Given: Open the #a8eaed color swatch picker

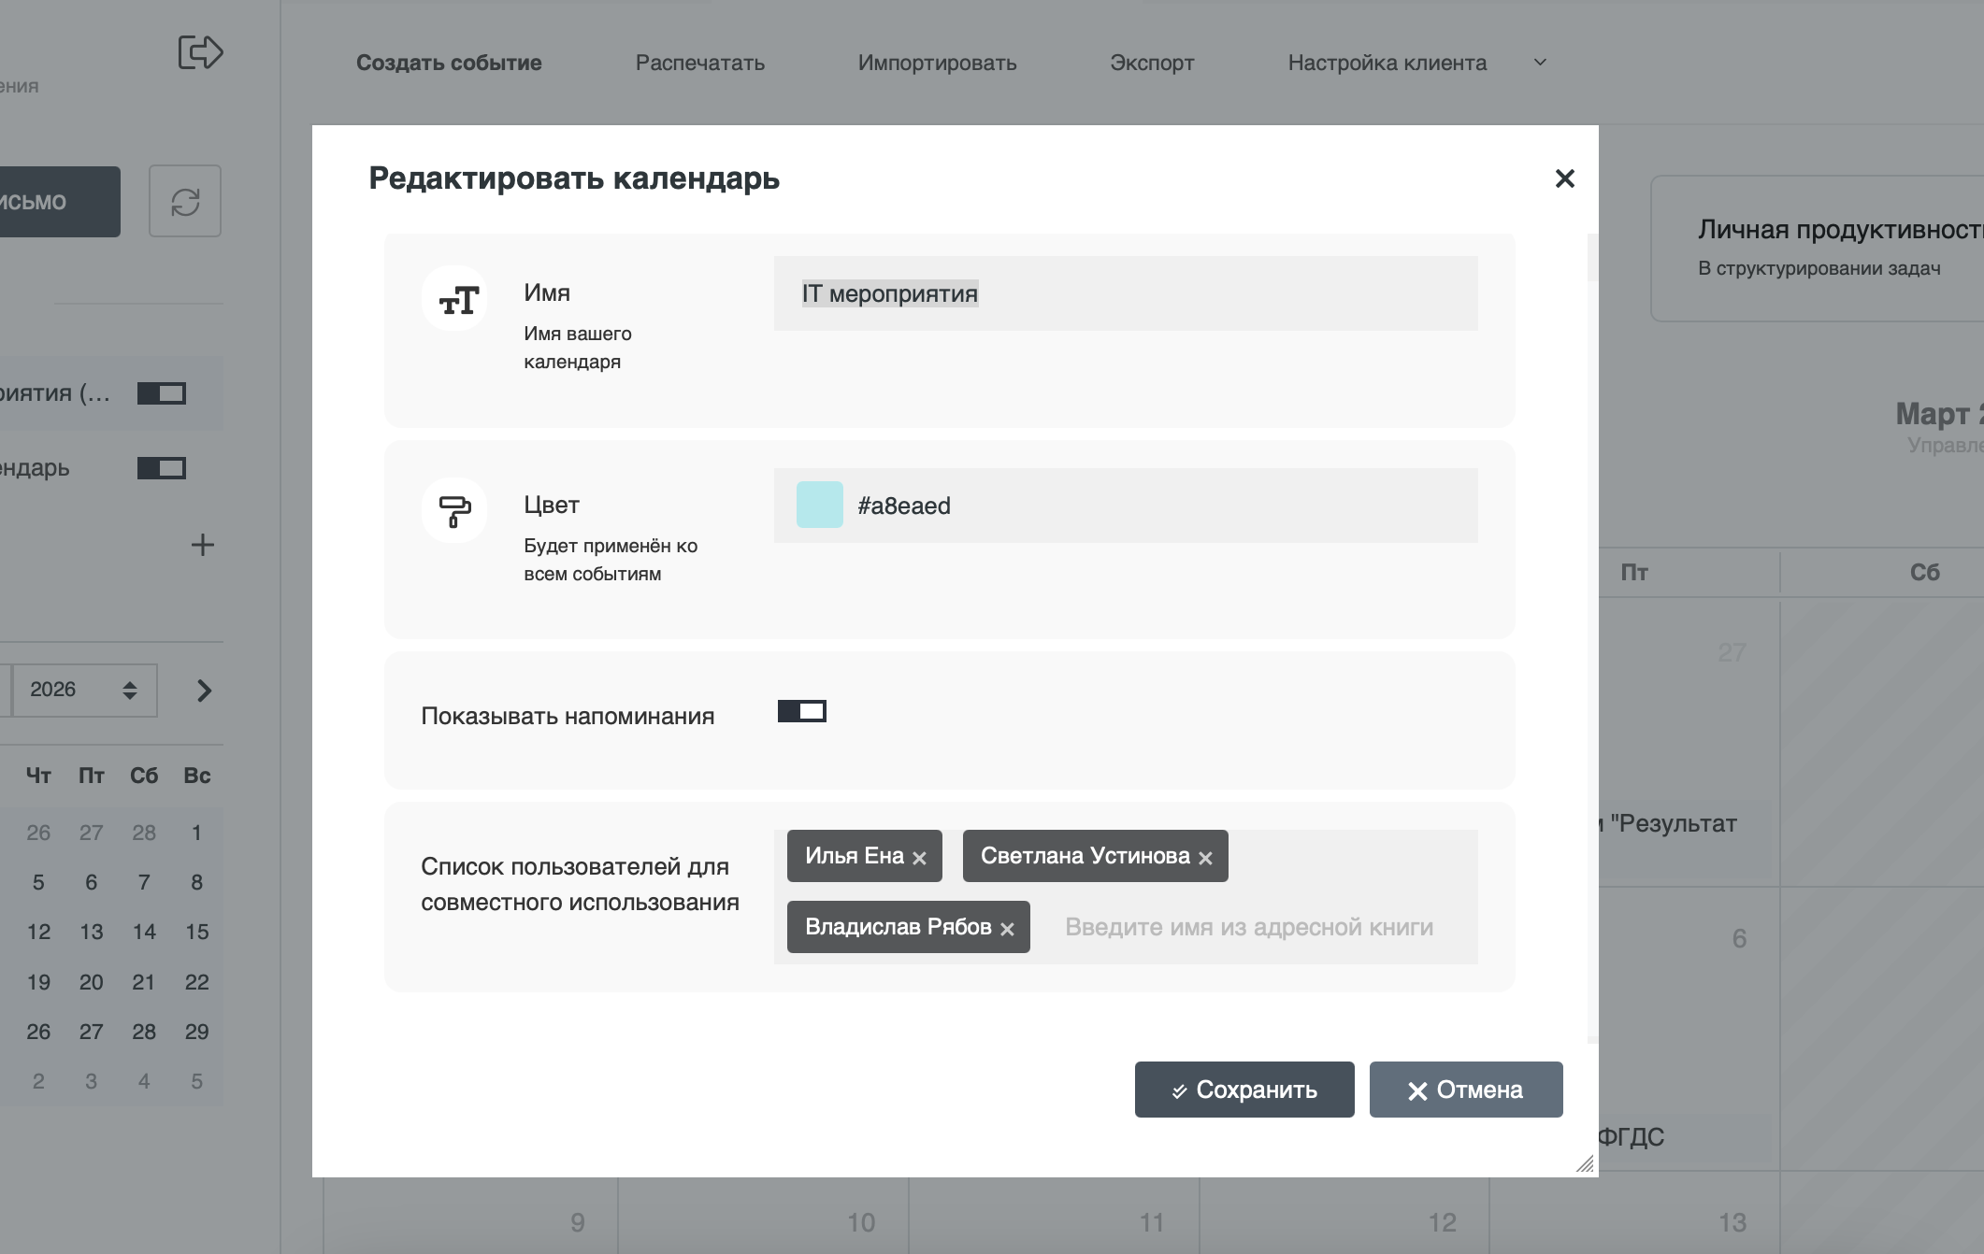Looking at the screenshot, I should point(819,506).
